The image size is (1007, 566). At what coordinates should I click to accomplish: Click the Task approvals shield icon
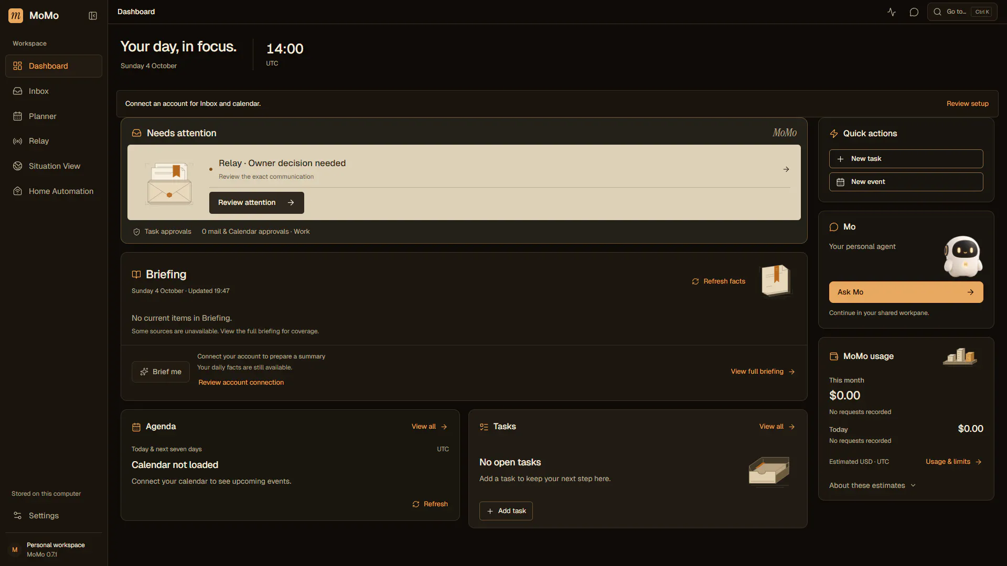pos(136,232)
